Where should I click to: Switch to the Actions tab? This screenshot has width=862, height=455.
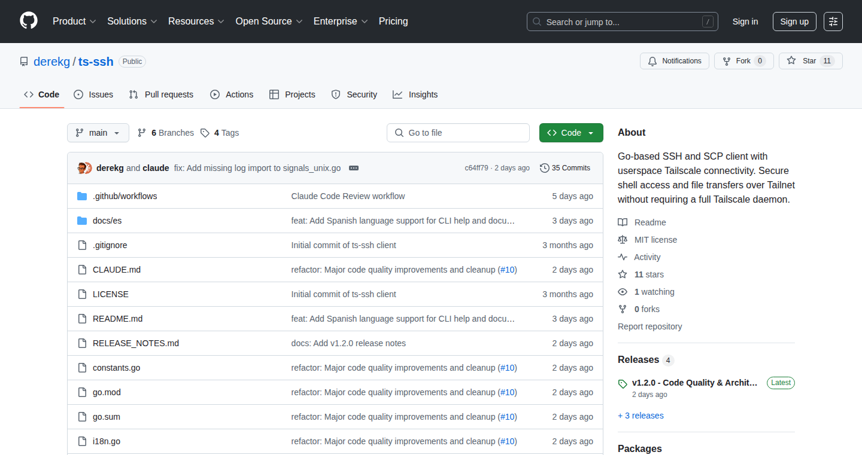(232, 94)
